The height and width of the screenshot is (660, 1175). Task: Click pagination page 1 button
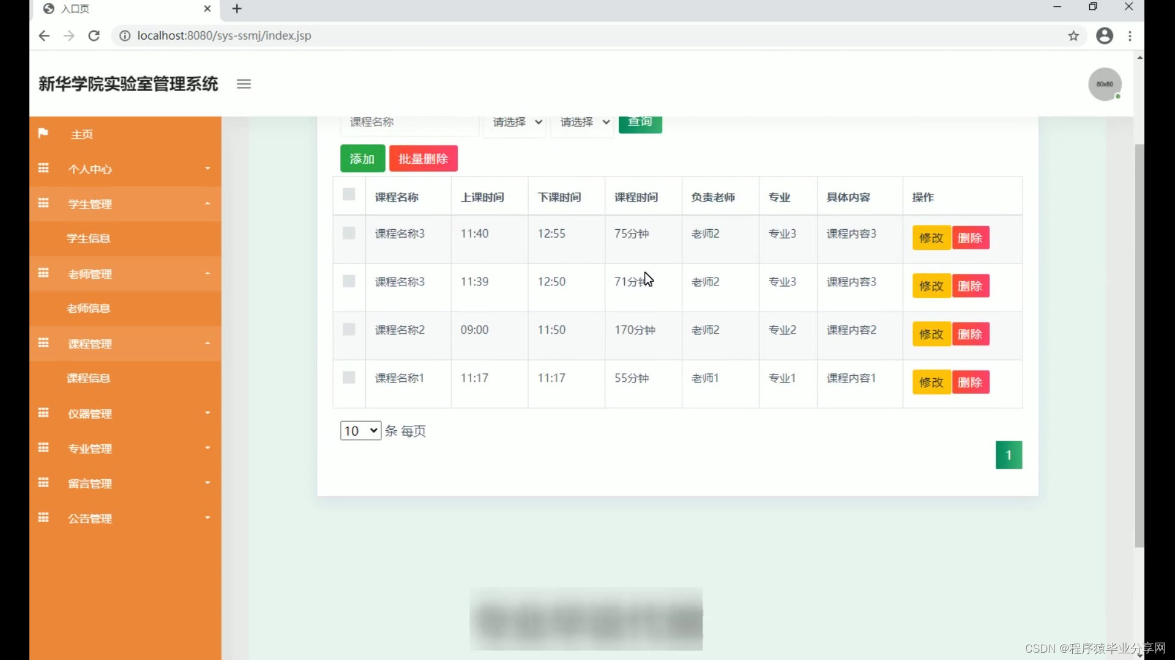point(1009,455)
